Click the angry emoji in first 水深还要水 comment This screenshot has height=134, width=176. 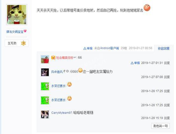[x=69, y=84]
